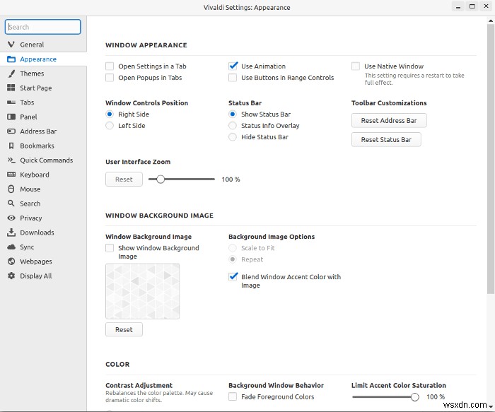
Task: Select Repeat background image option
Action: pos(233,259)
